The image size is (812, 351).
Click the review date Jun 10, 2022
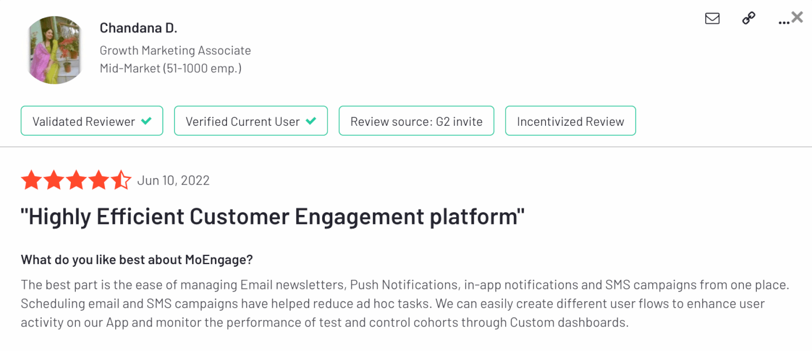coord(173,180)
